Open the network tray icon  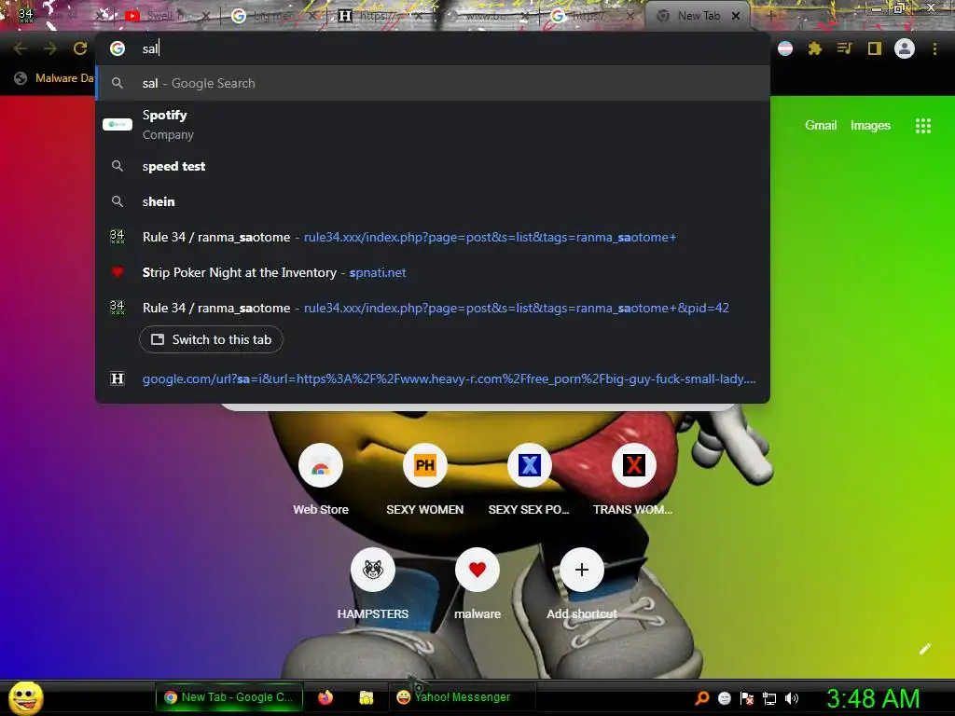769,698
